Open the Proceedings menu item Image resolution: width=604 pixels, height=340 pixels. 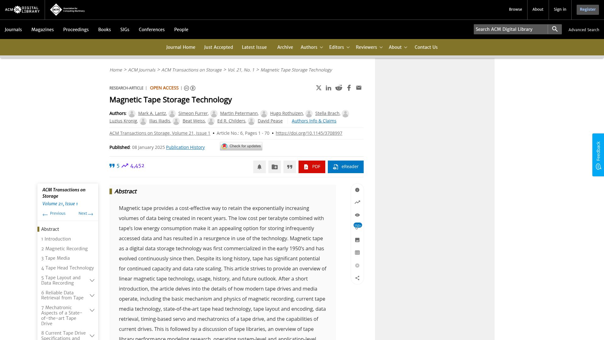pyautogui.click(x=76, y=30)
